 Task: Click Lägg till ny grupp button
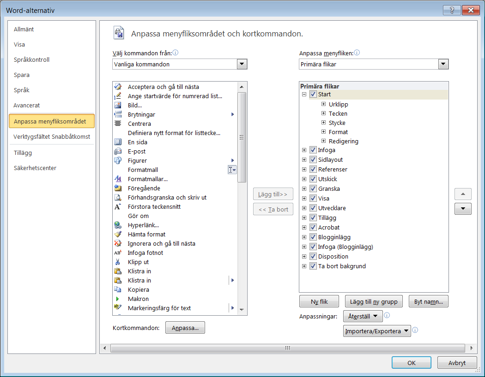tap(374, 301)
